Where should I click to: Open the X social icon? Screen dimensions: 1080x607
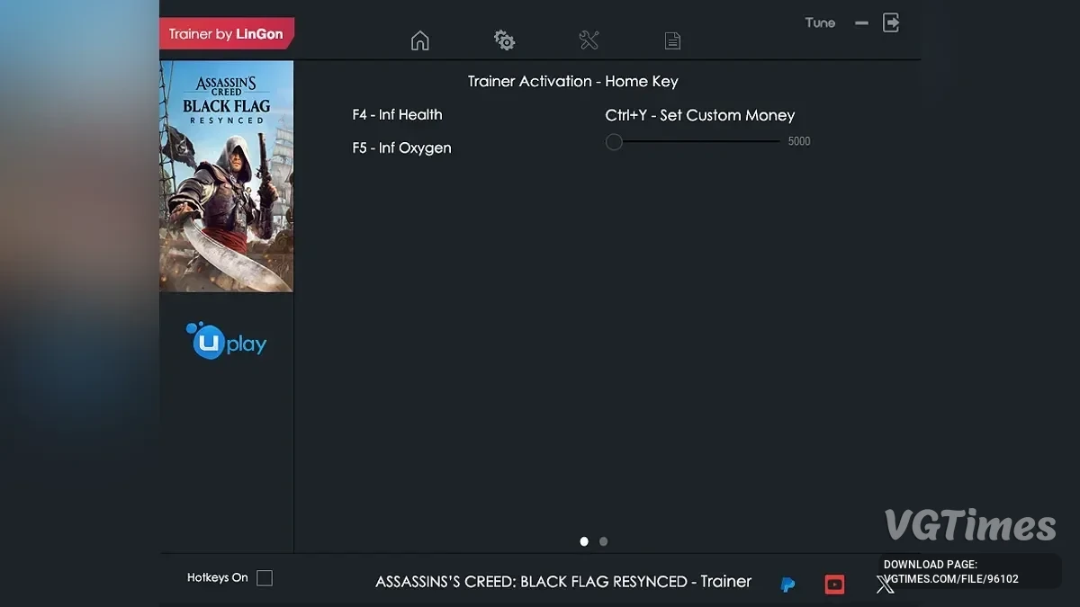pos(886,585)
